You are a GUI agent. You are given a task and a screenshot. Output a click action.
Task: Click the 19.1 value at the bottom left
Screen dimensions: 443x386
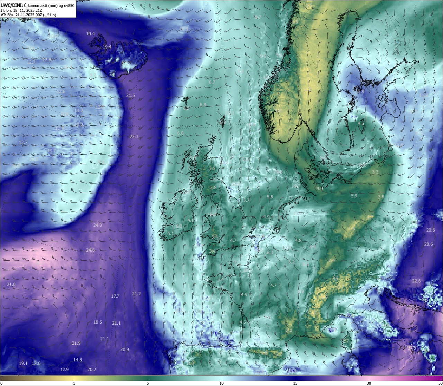(x=23, y=363)
